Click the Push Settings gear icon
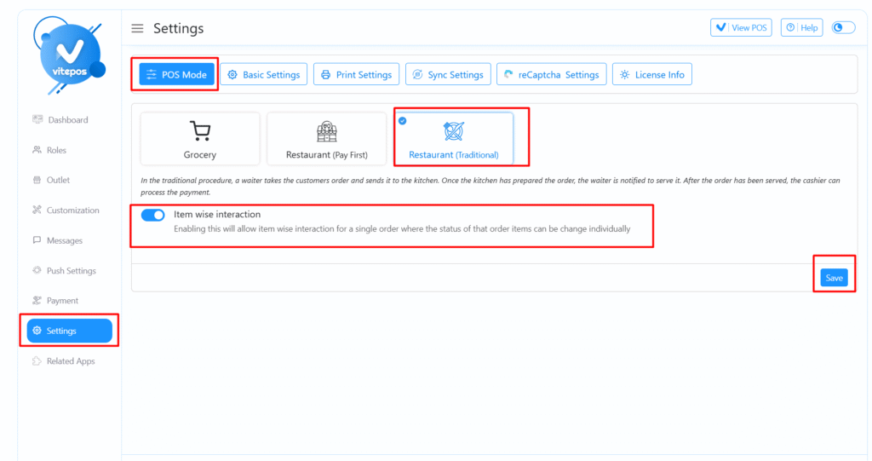The width and height of the screenshot is (872, 461). coord(37,270)
